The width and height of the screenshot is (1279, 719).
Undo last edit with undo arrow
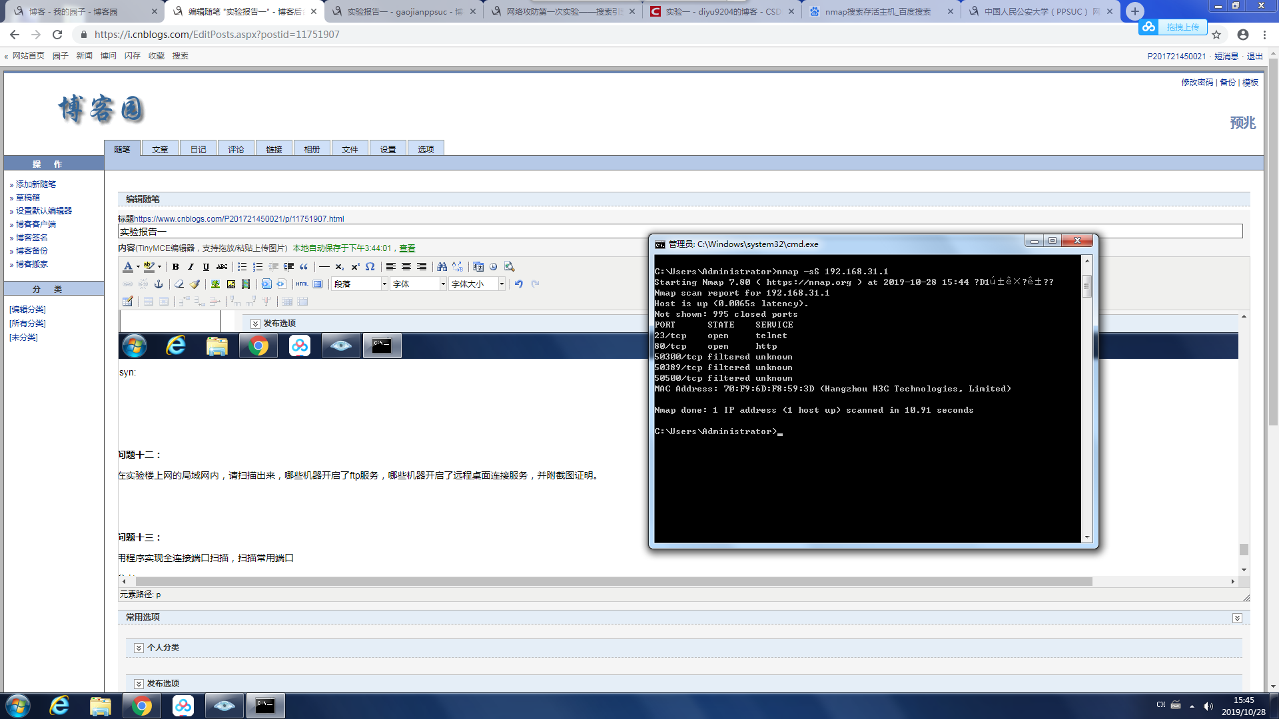point(518,284)
